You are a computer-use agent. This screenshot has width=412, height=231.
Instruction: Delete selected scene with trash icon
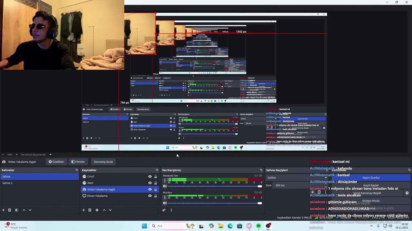pyautogui.click(x=10, y=210)
